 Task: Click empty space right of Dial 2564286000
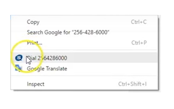tap(109, 58)
